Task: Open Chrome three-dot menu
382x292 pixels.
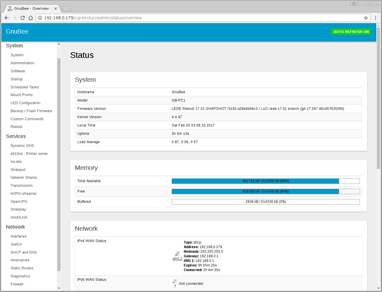Action: point(375,18)
